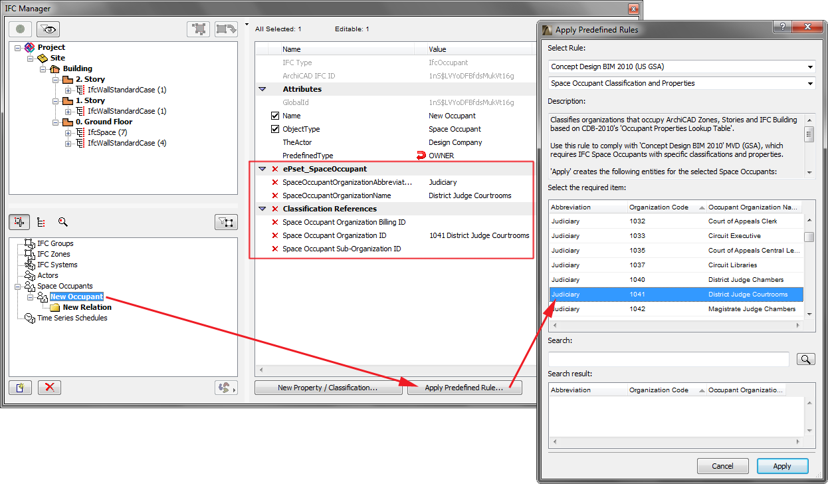Click Occupant Organization Name column header
The image size is (828, 484).
tap(754, 207)
